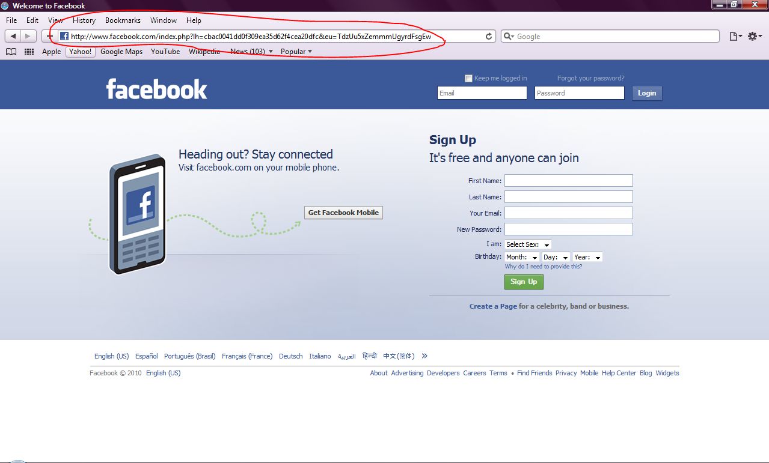The image size is (769, 463).
Task: Click the login Password field
Action: click(580, 93)
